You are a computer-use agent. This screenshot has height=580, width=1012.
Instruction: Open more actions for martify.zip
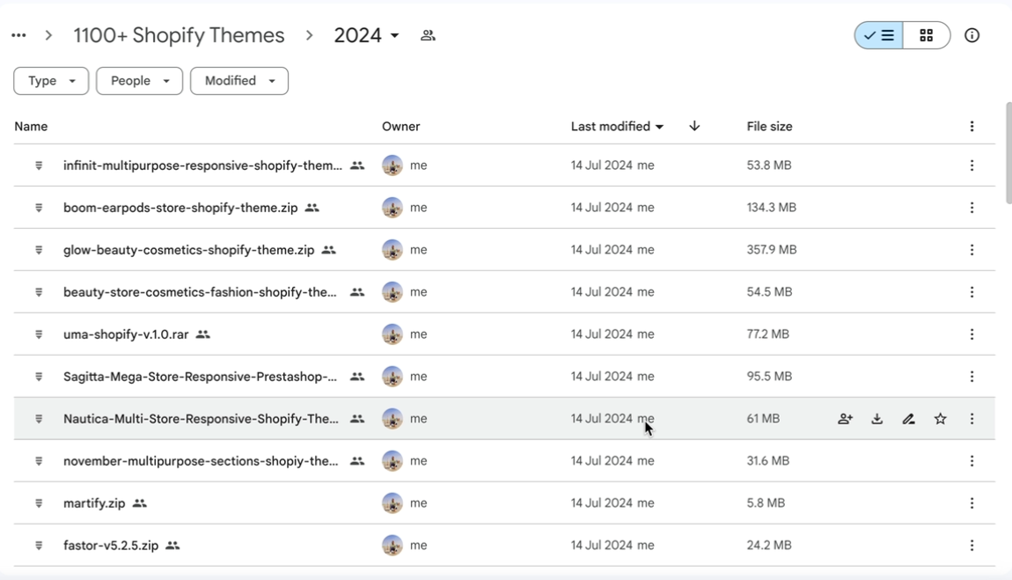point(972,503)
